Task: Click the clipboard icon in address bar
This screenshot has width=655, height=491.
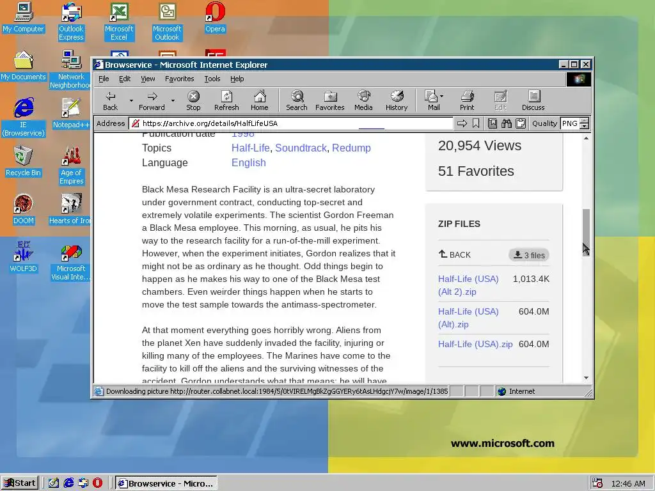Action: (x=521, y=123)
